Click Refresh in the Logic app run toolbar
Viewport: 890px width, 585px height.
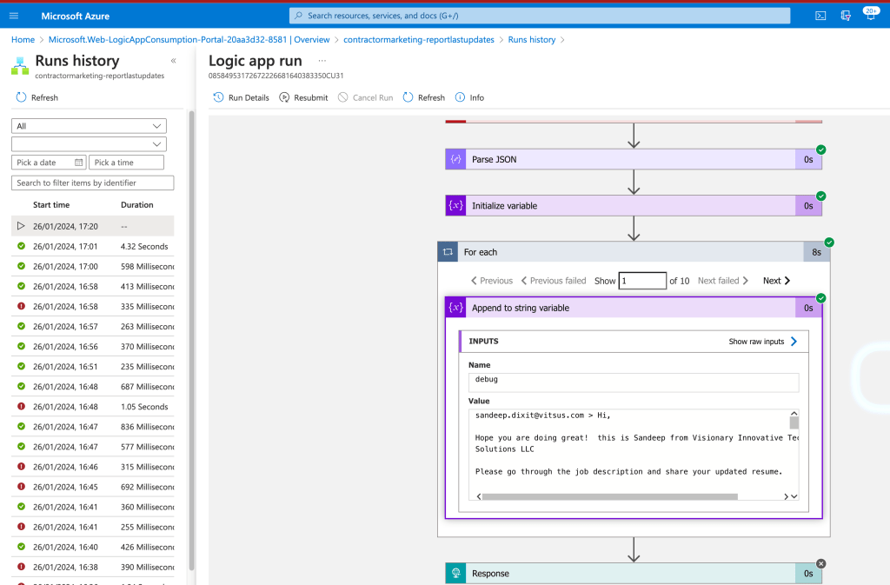[x=424, y=97]
